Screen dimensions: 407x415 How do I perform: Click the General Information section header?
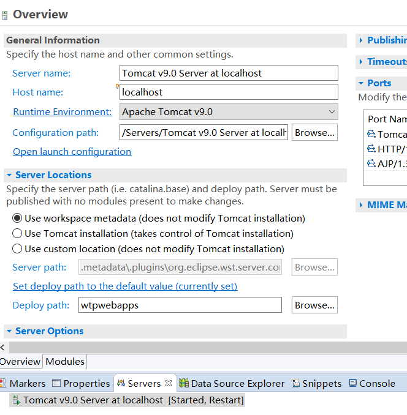pyautogui.click(x=175, y=40)
